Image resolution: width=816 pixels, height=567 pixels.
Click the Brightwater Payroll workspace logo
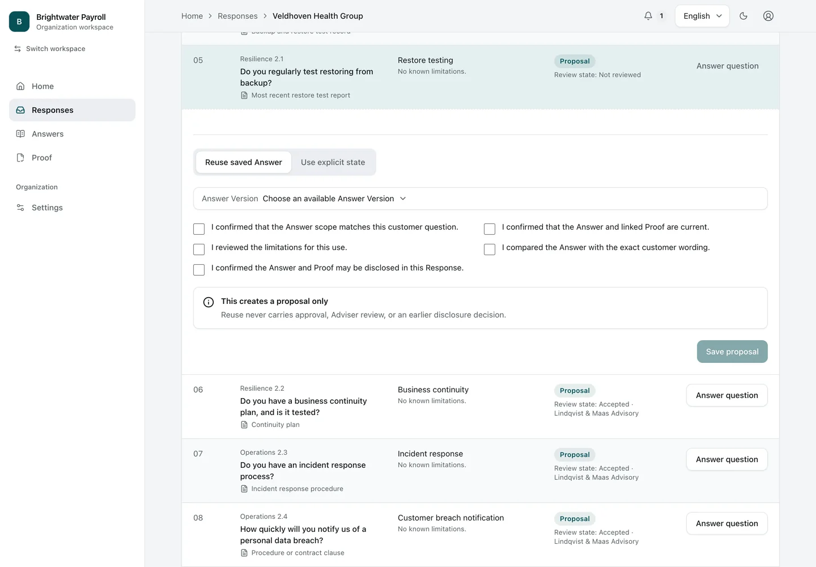19,22
